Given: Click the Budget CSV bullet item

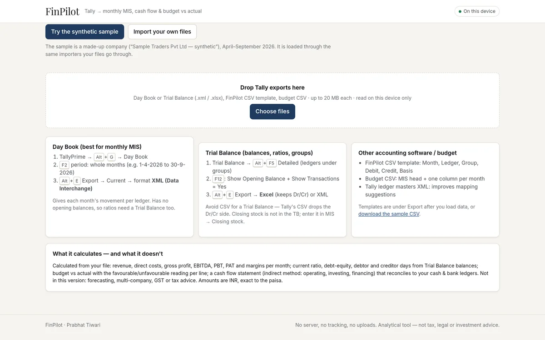Looking at the screenshot, I should (425, 179).
